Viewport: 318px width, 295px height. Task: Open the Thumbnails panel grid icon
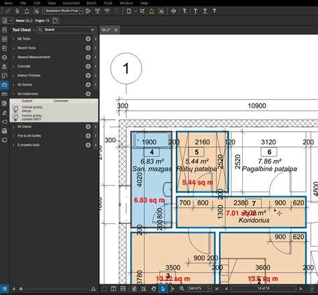point(5,39)
